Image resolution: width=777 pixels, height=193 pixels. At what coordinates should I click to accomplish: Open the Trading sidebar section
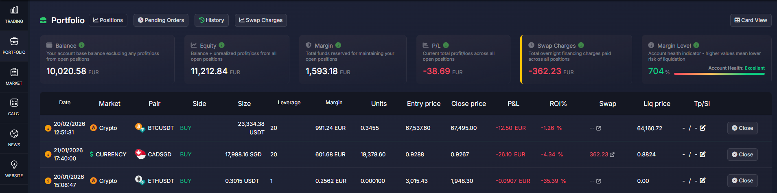tap(14, 15)
